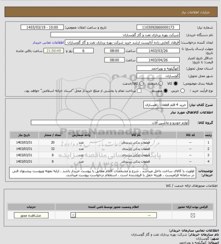Click the delivery city field گچساران
The width and height of the screenshot is (221, 244).
tap(158, 76)
